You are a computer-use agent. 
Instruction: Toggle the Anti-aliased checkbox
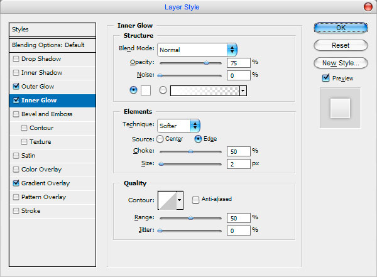(x=196, y=200)
